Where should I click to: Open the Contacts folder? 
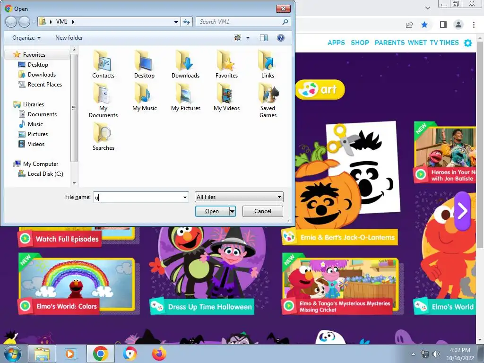(103, 64)
